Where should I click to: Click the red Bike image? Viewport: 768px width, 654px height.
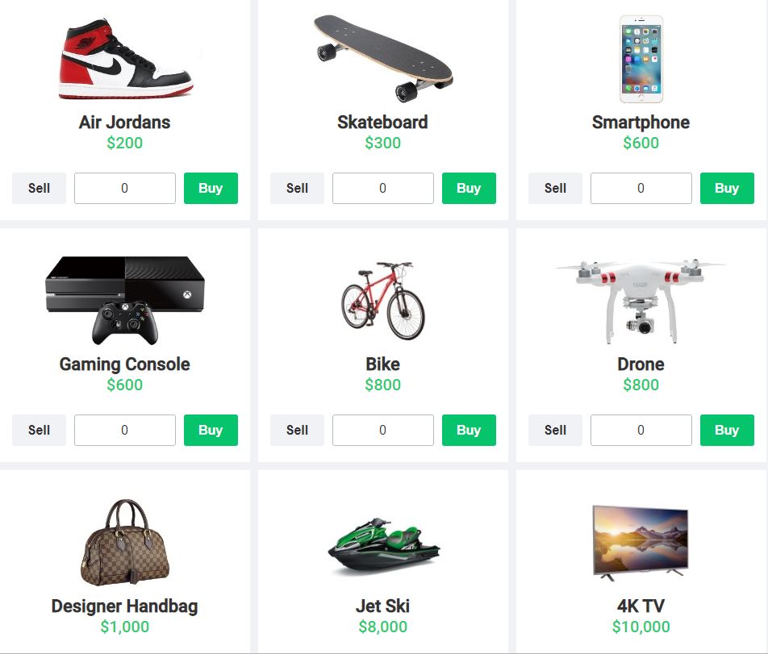click(383, 301)
